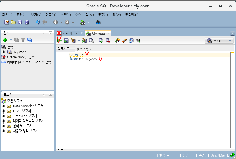The image size is (236, 159).
Task: Open SQL worksheet icon in main toolbar
Action: [x=83, y=22]
